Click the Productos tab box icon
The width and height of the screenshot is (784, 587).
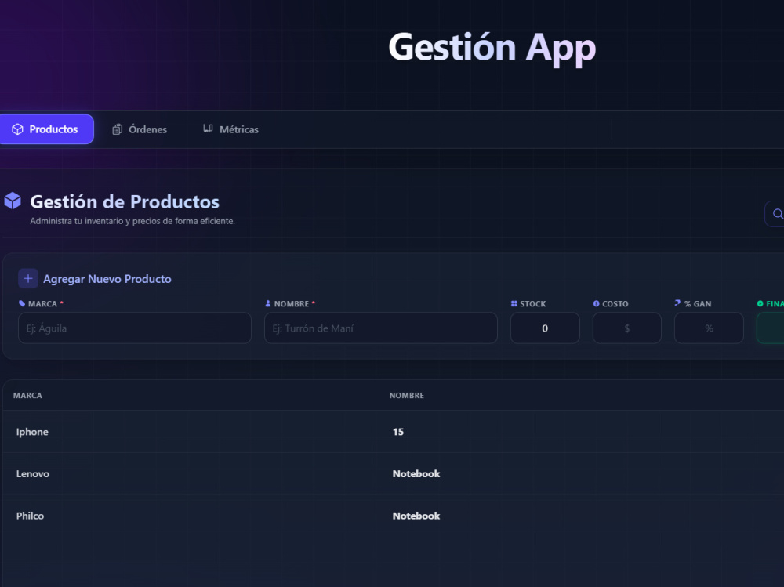pyautogui.click(x=17, y=129)
